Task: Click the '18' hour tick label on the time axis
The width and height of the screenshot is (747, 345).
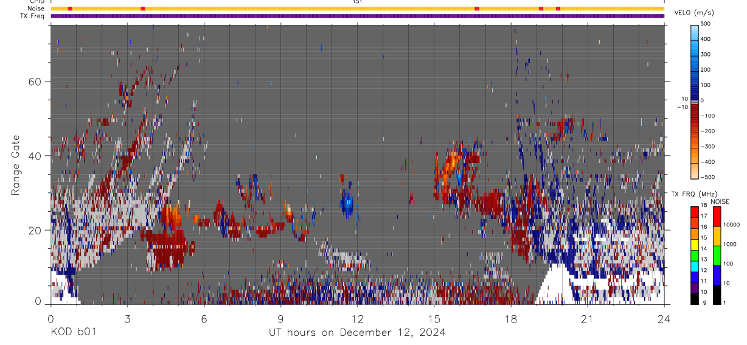Action: [x=511, y=319]
